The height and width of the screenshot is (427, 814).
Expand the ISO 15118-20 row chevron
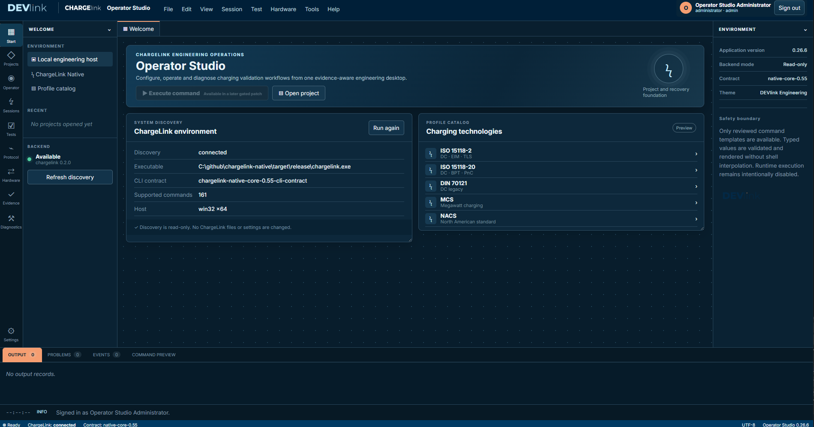point(696,170)
